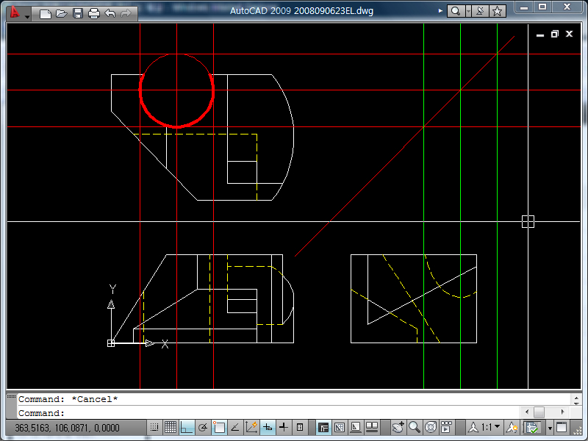Open the SteeringWheel navigation tool
The image size is (588, 441).
pos(431,427)
